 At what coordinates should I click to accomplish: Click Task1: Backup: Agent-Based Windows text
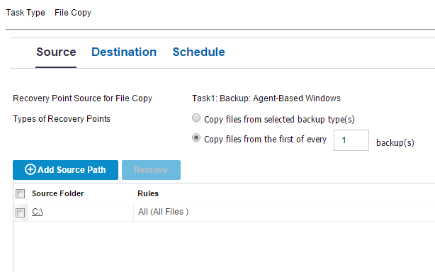(x=266, y=98)
